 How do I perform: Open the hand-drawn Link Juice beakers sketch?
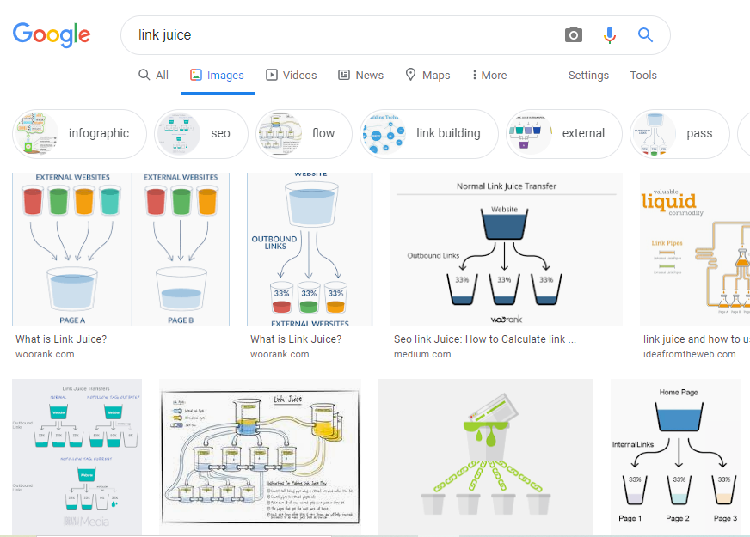pos(261,457)
